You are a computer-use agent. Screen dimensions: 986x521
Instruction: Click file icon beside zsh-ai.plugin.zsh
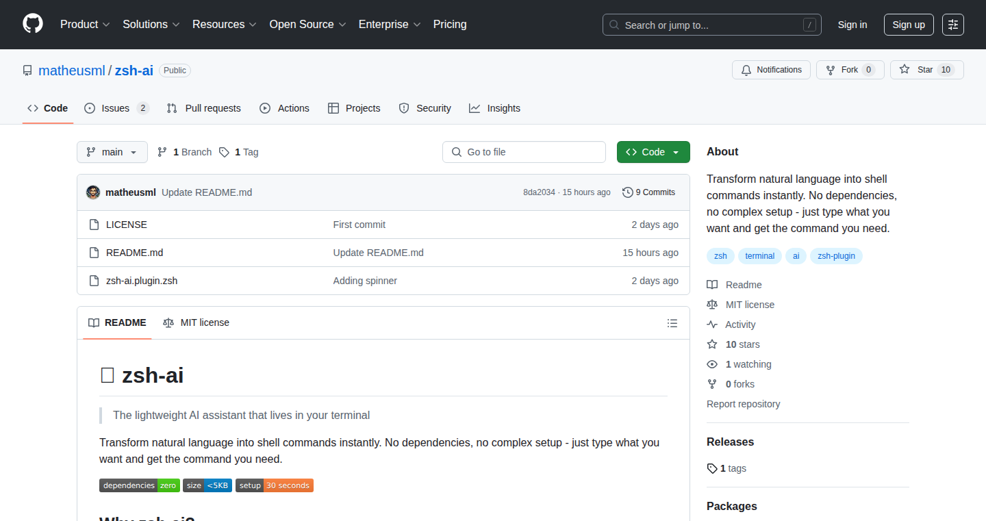coord(94,281)
